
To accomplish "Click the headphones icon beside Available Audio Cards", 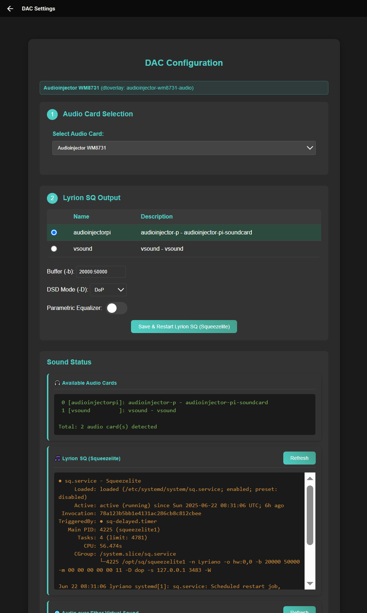I will coord(57,383).
